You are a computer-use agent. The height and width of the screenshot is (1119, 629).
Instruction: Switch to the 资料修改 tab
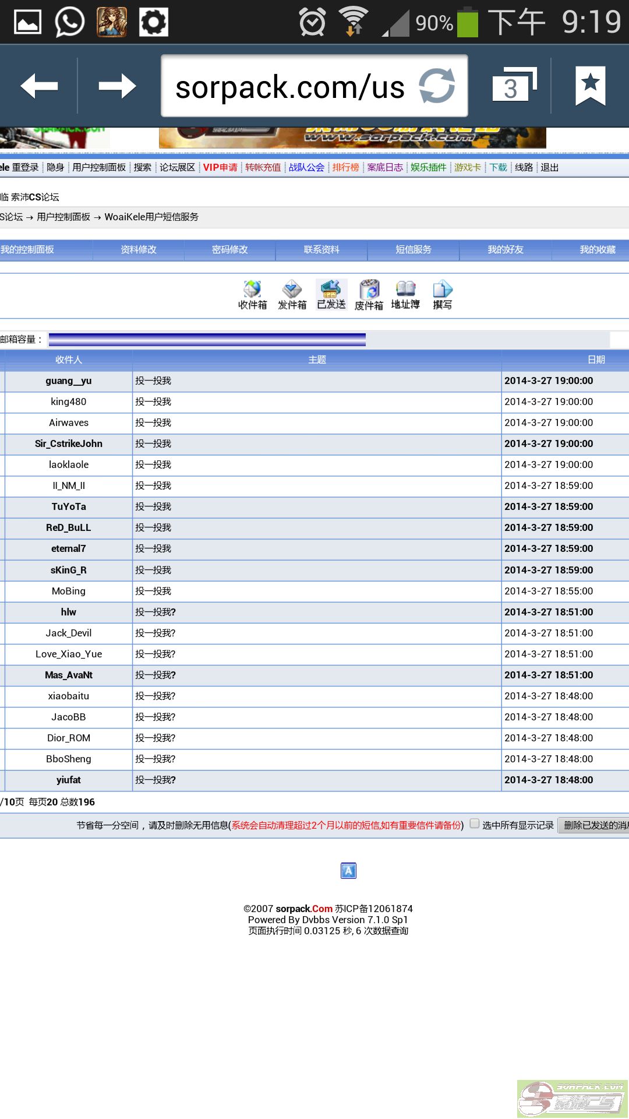point(139,249)
